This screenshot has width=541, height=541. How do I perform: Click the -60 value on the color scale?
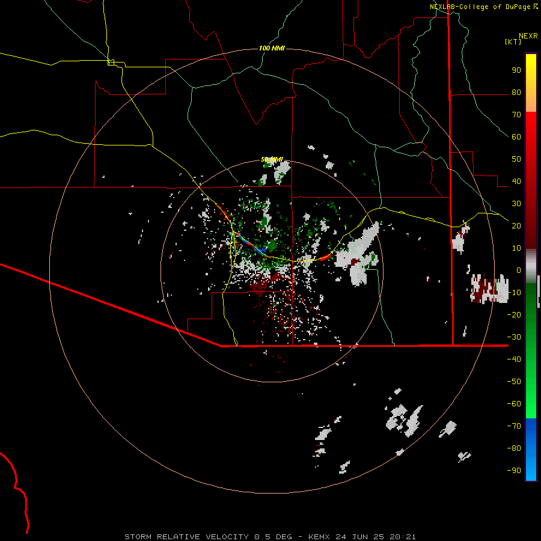click(x=514, y=404)
